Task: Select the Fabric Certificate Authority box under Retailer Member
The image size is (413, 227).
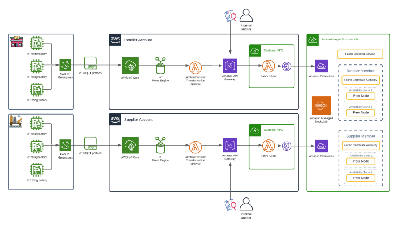Action: click(x=361, y=80)
